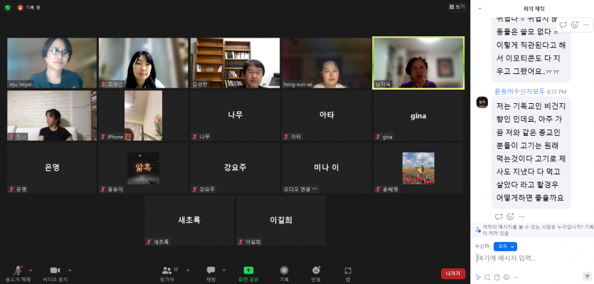The width and height of the screenshot is (594, 284).
Task: Select the 나무 participant tile
Action: tap(235, 115)
